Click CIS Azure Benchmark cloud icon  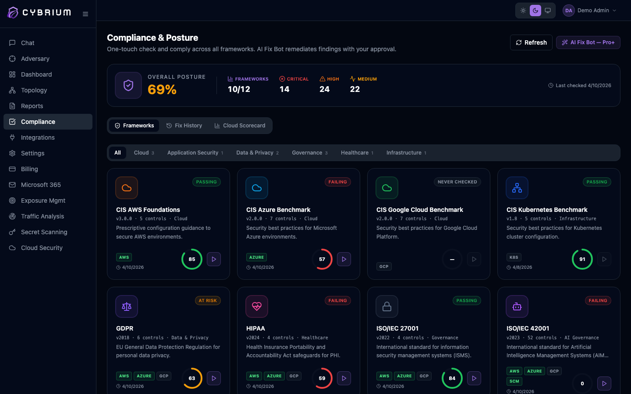257,188
